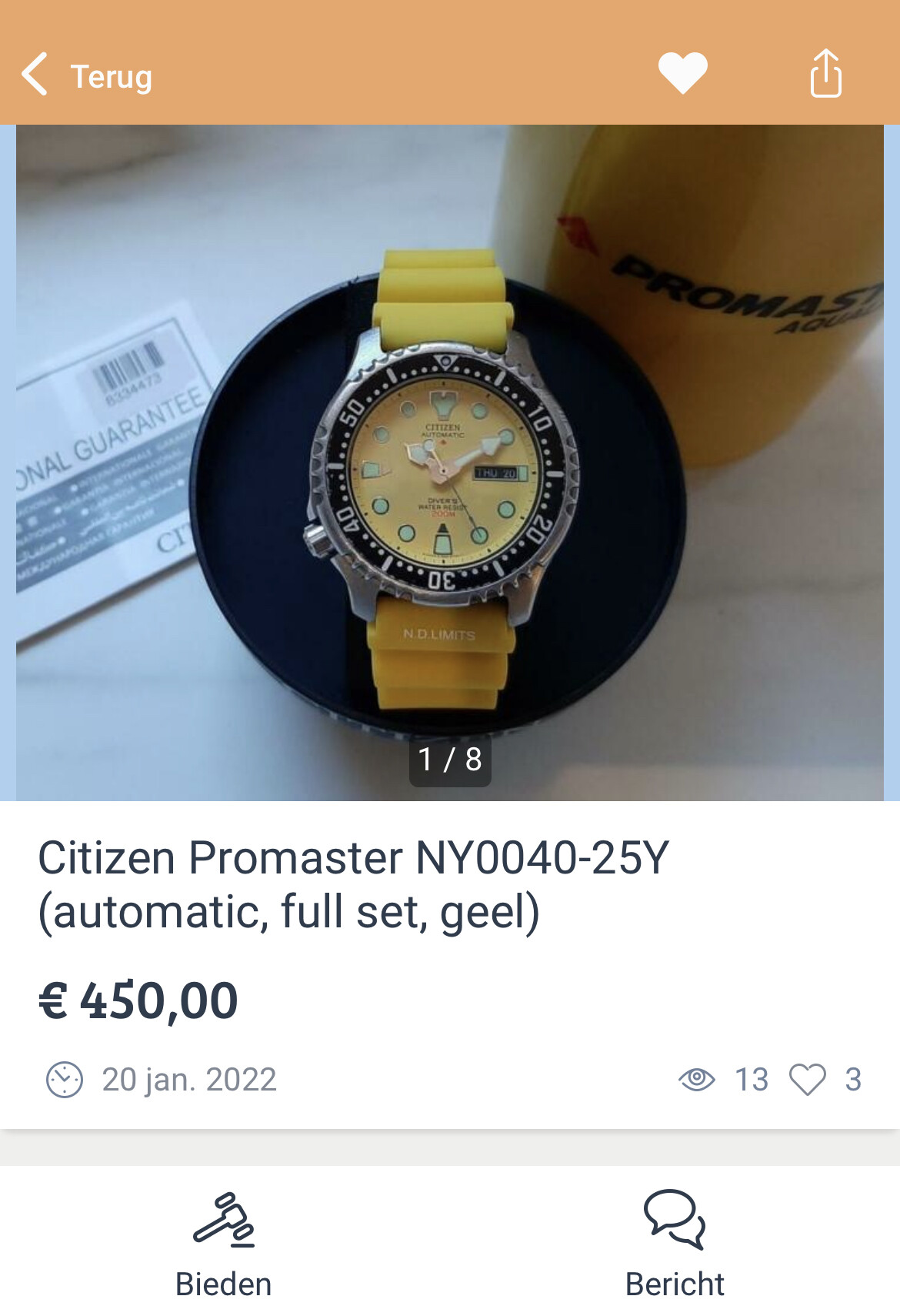Go back via the Terug label
Viewport: 900px width, 1316px height.
click(x=112, y=77)
